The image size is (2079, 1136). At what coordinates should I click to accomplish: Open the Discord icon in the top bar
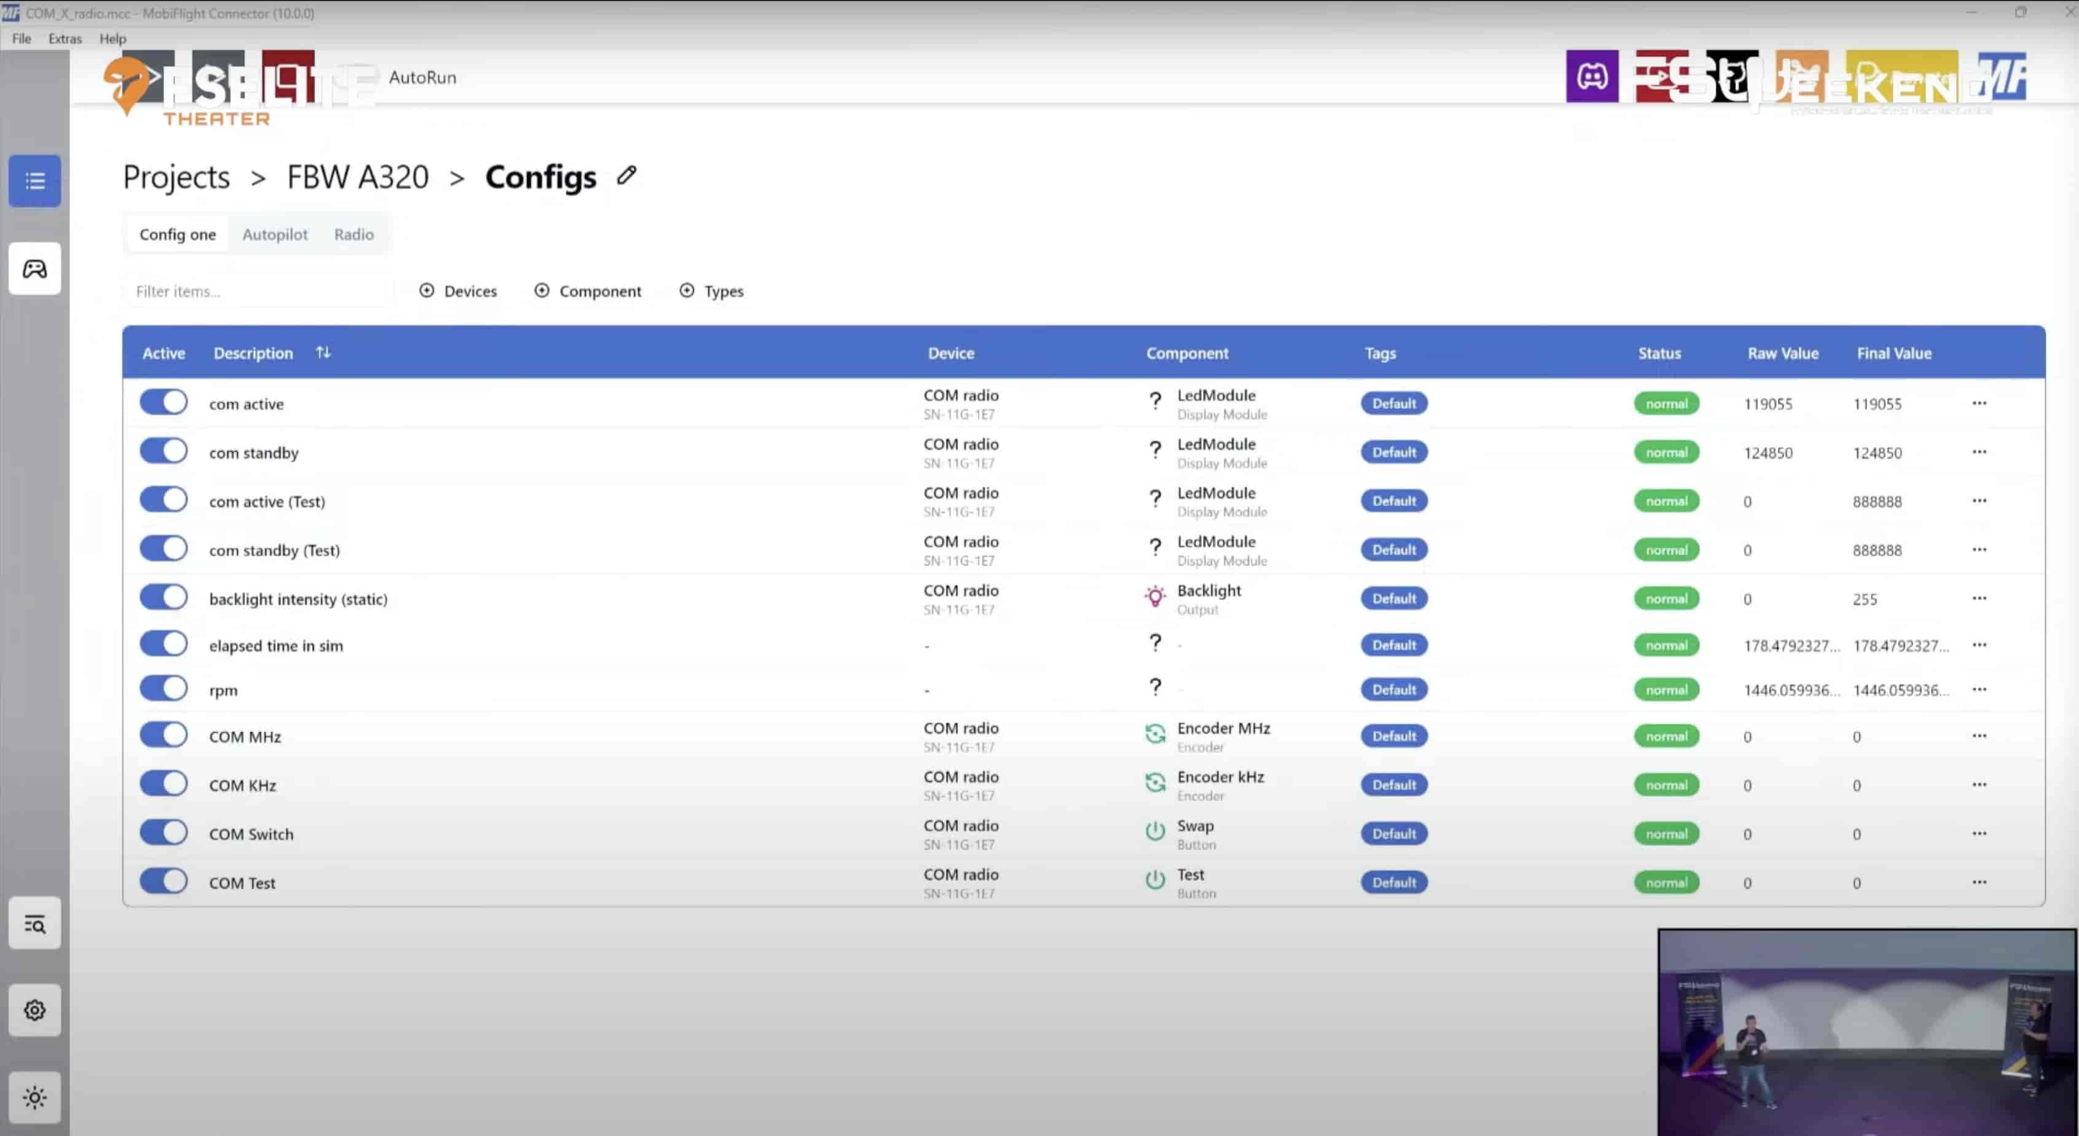coord(1592,77)
